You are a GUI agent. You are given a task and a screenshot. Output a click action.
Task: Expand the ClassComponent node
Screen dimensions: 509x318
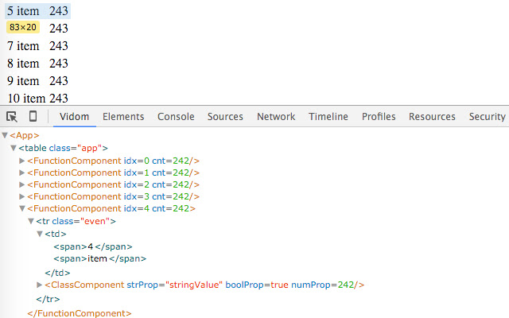(x=40, y=285)
